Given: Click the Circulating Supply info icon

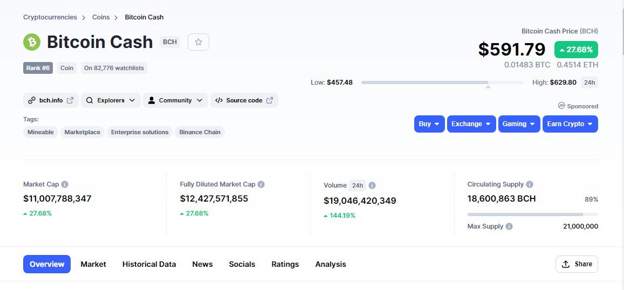Looking at the screenshot, I should [x=530, y=184].
